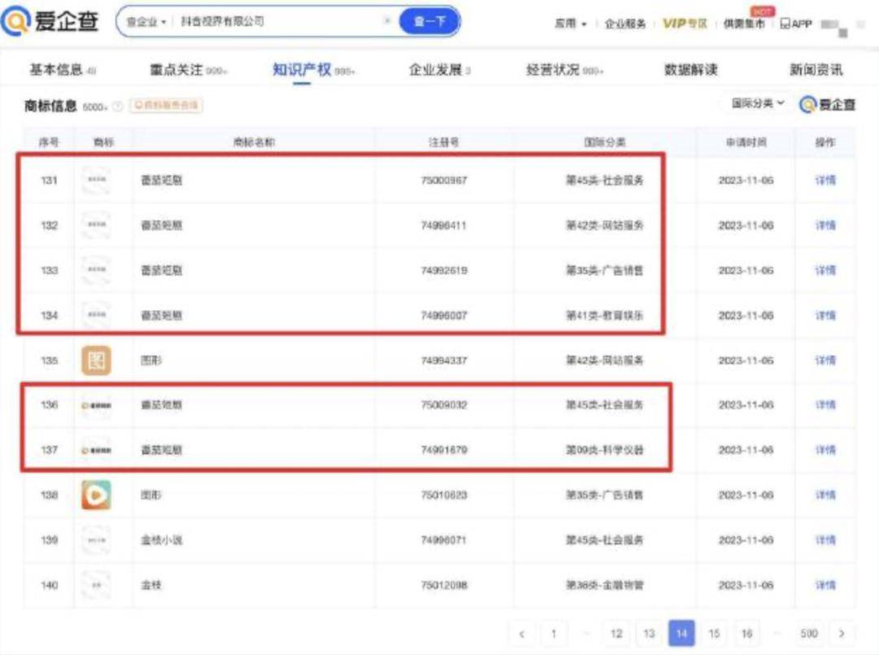Image resolution: width=879 pixels, height=655 pixels.
Task: Click 第42类-网站服务 in row 132
Action: (604, 225)
